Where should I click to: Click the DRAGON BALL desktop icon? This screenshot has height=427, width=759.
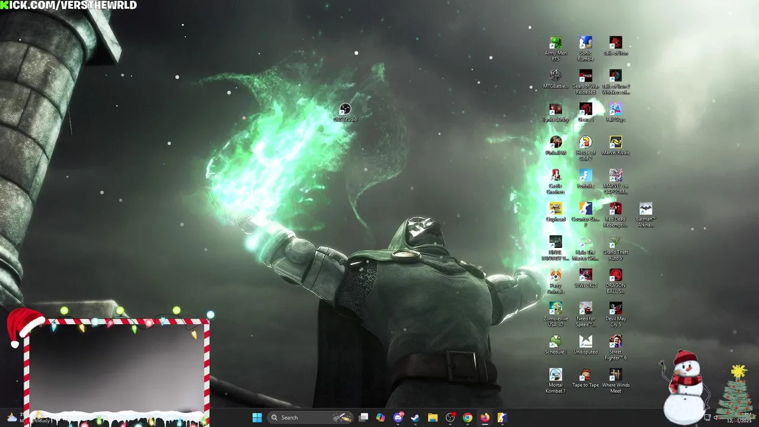[616, 281]
